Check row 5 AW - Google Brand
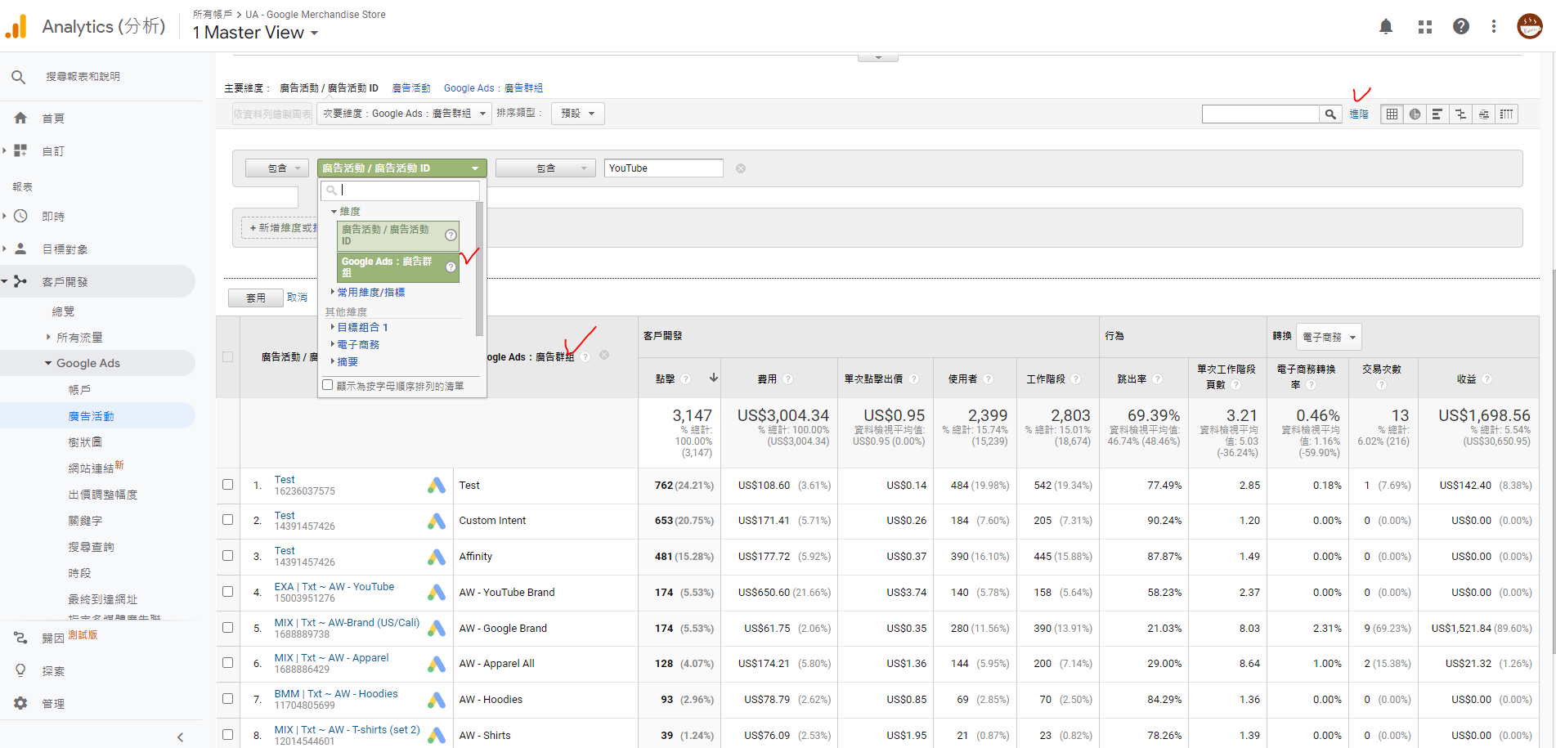1556x748 pixels. pyautogui.click(x=228, y=627)
